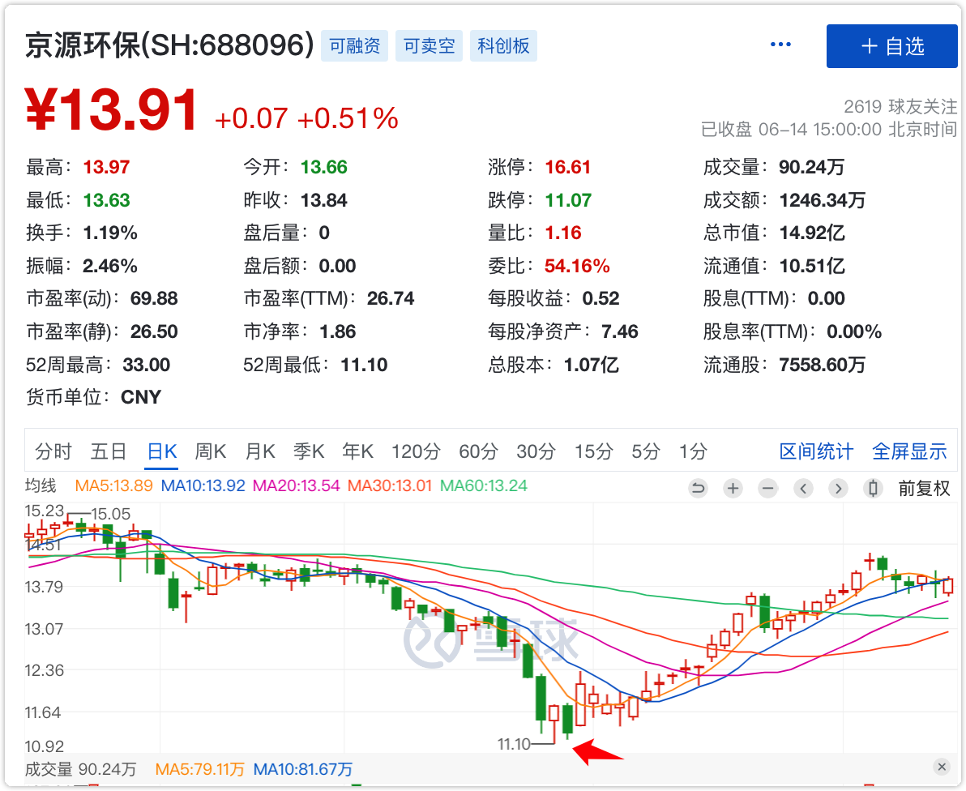Add stock via the 自选 button
966x791 pixels.
(x=891, y=46)
